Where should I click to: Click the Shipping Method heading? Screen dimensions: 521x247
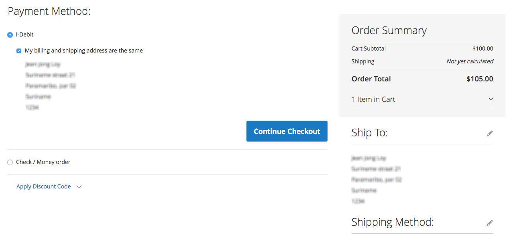coord(393,222)
